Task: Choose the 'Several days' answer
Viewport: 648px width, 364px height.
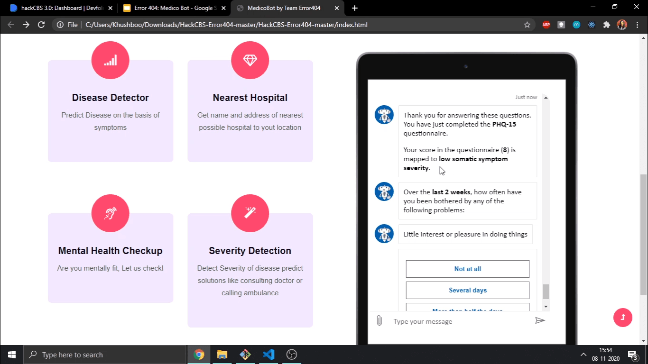Action: (468, 290)
